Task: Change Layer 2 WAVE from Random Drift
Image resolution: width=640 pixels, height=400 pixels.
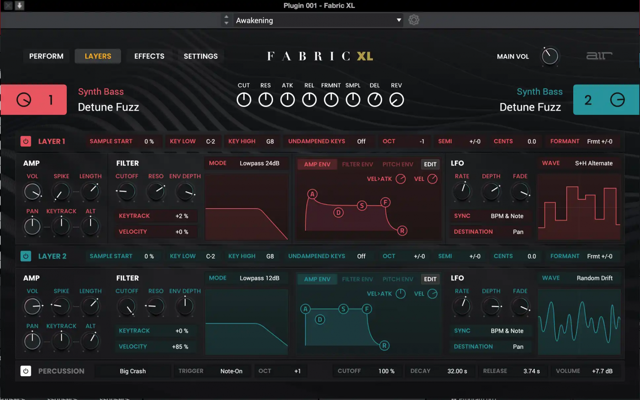Action: coord(595,278)
